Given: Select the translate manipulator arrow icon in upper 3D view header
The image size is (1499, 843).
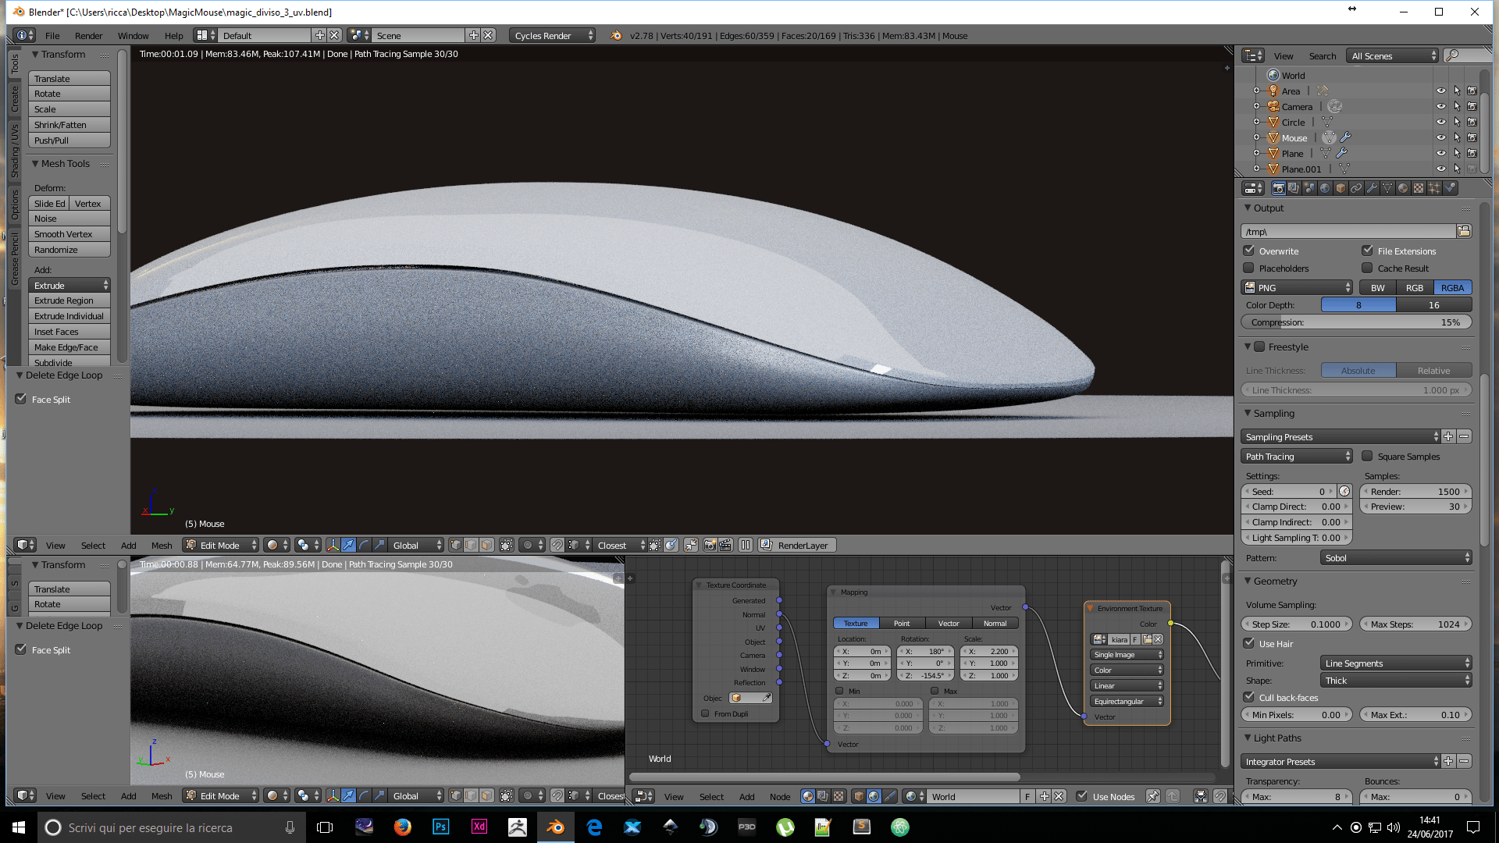Looking at the screenshot, I should pyautogui.click(x=348, y=545).
